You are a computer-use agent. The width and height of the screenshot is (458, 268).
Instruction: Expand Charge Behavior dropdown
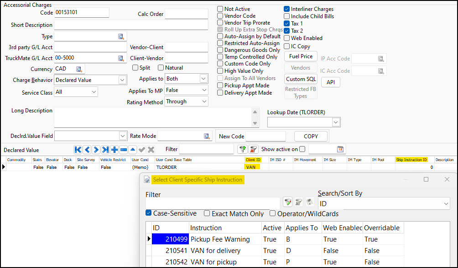coord(122,80)
